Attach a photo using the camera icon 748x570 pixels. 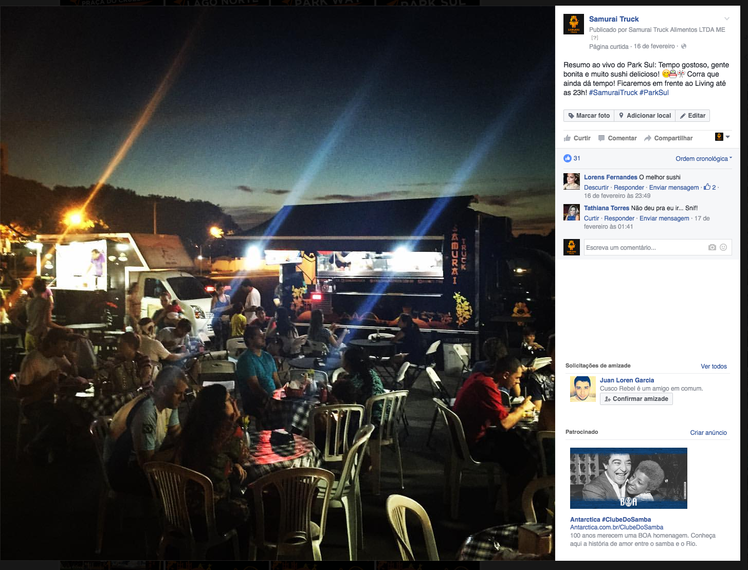712,247
